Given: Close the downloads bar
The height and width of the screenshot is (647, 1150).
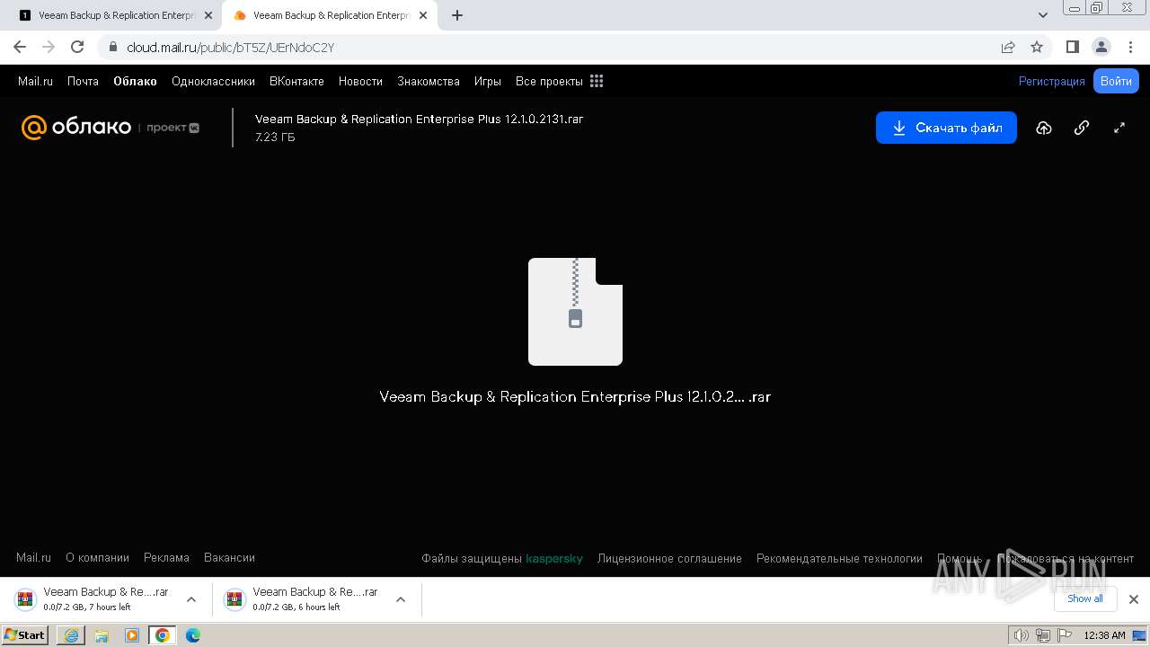Looking at the screenshot, I should pyautogui.click(x=1133, y=599).
